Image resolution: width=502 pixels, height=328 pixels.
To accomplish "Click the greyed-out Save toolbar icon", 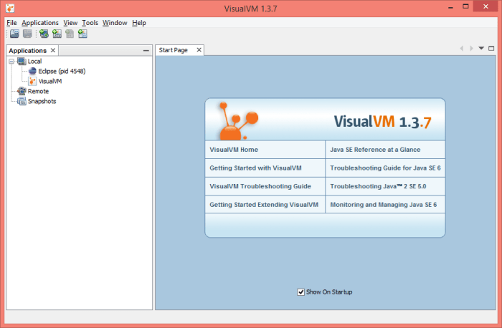I will [x=27, y=34].
